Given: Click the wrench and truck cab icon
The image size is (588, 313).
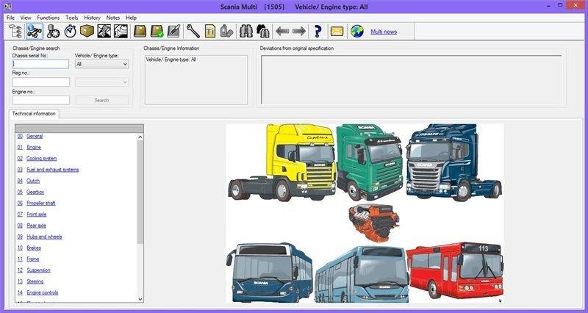Looking at the screenshot, I should click(104, 32).
